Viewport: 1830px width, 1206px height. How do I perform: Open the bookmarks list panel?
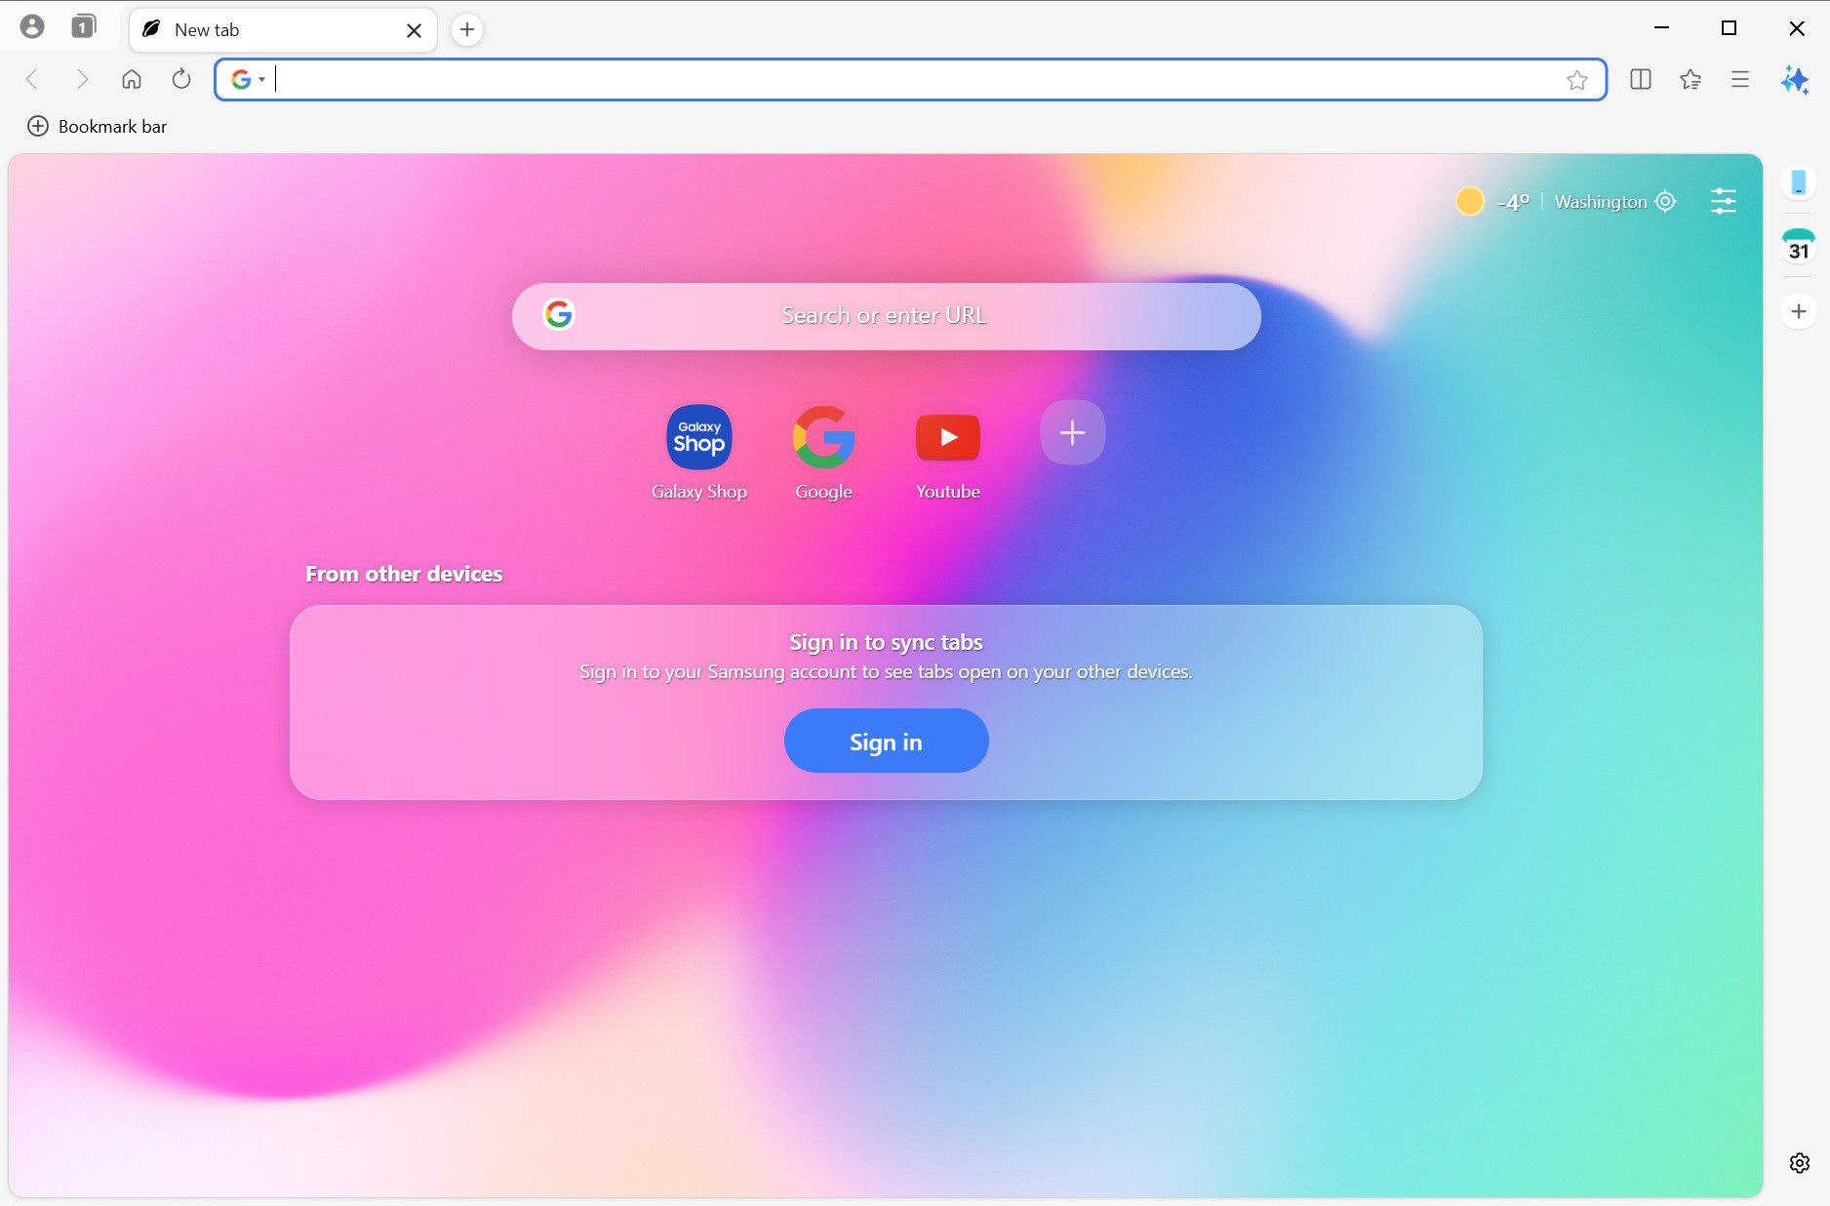[1691, 80]
